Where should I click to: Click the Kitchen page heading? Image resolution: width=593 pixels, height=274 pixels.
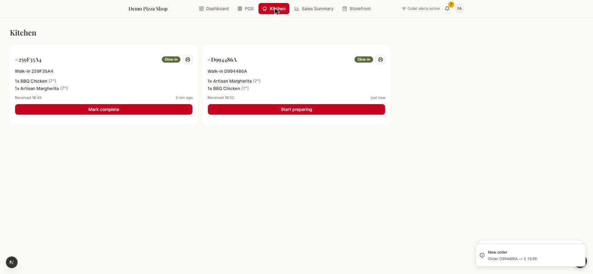click(23, 33)
